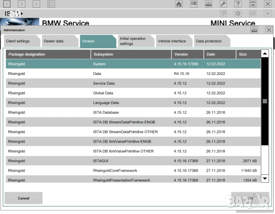Click the Size column header
The height and width of the screenshot is (214, 275).
[248, 54]
